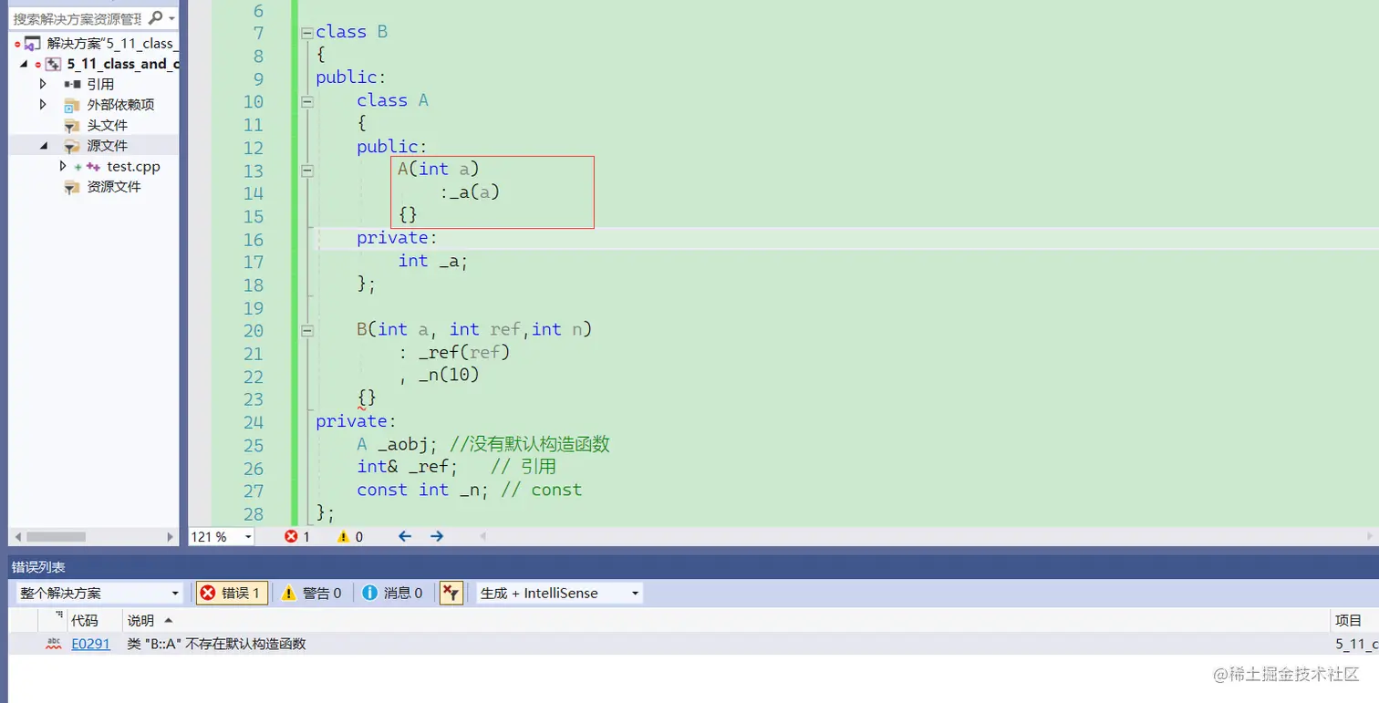Screen dimensions: 1379x703
Task: Navigate forward with the right arrow
Action: (437, 536)
